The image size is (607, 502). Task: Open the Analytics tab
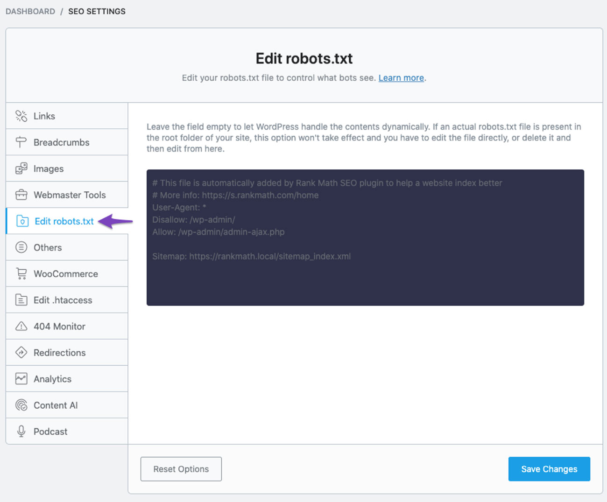tap(67, 379)
